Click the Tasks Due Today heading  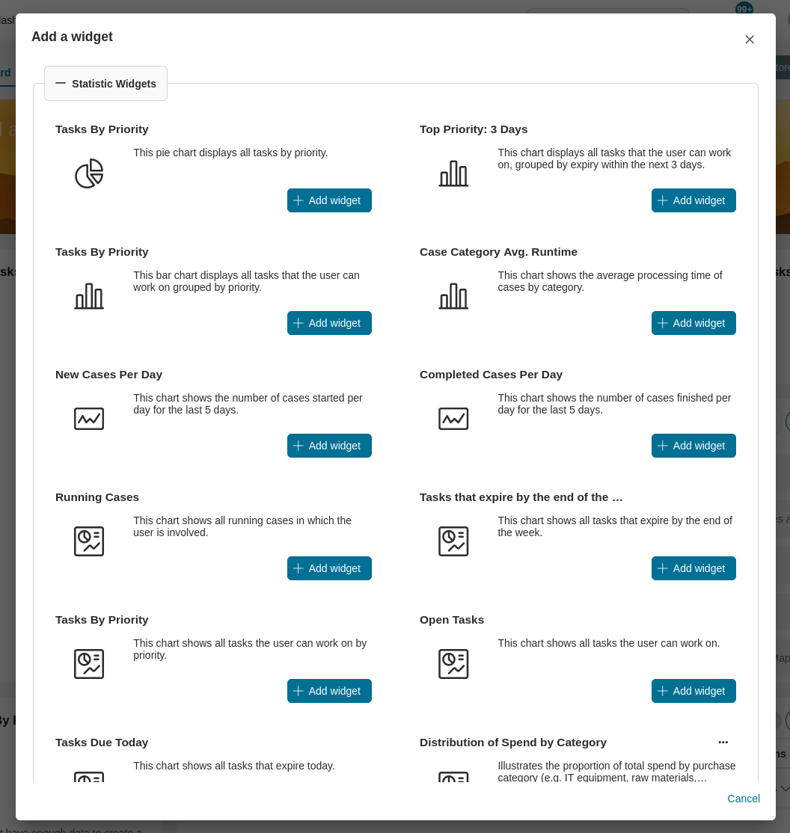(x=102, y=743)
